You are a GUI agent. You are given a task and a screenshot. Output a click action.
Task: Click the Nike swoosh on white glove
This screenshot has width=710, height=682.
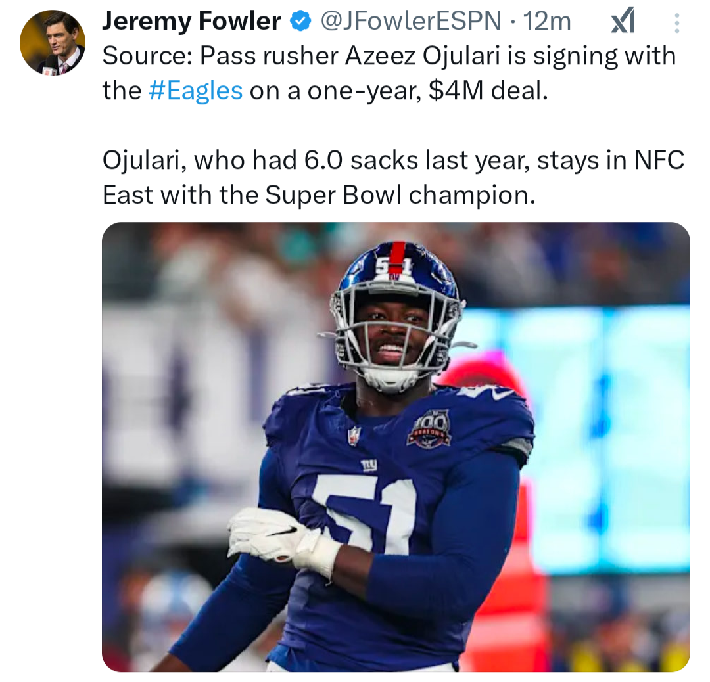pyautogui.click(x=281, y=530)
